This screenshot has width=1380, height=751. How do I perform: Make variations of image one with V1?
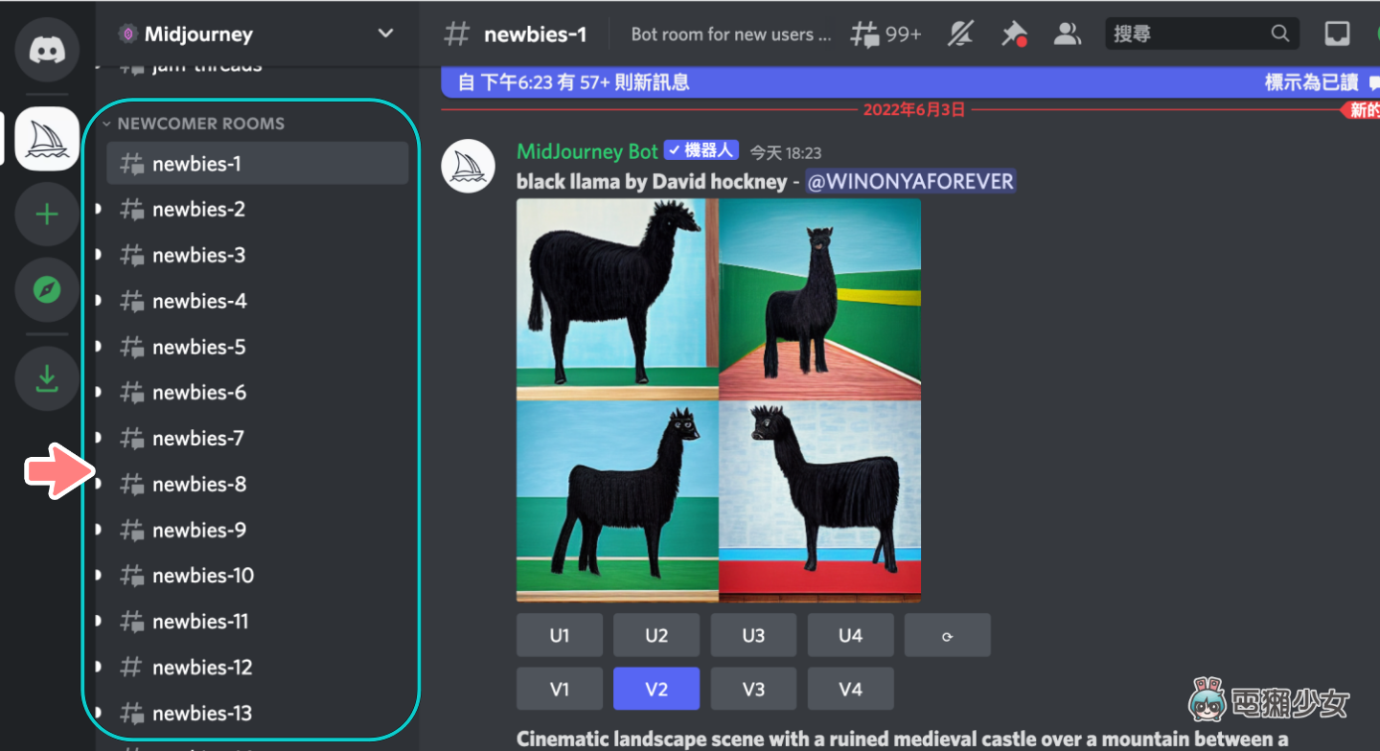pyautogui.click(x=560, y=689)
